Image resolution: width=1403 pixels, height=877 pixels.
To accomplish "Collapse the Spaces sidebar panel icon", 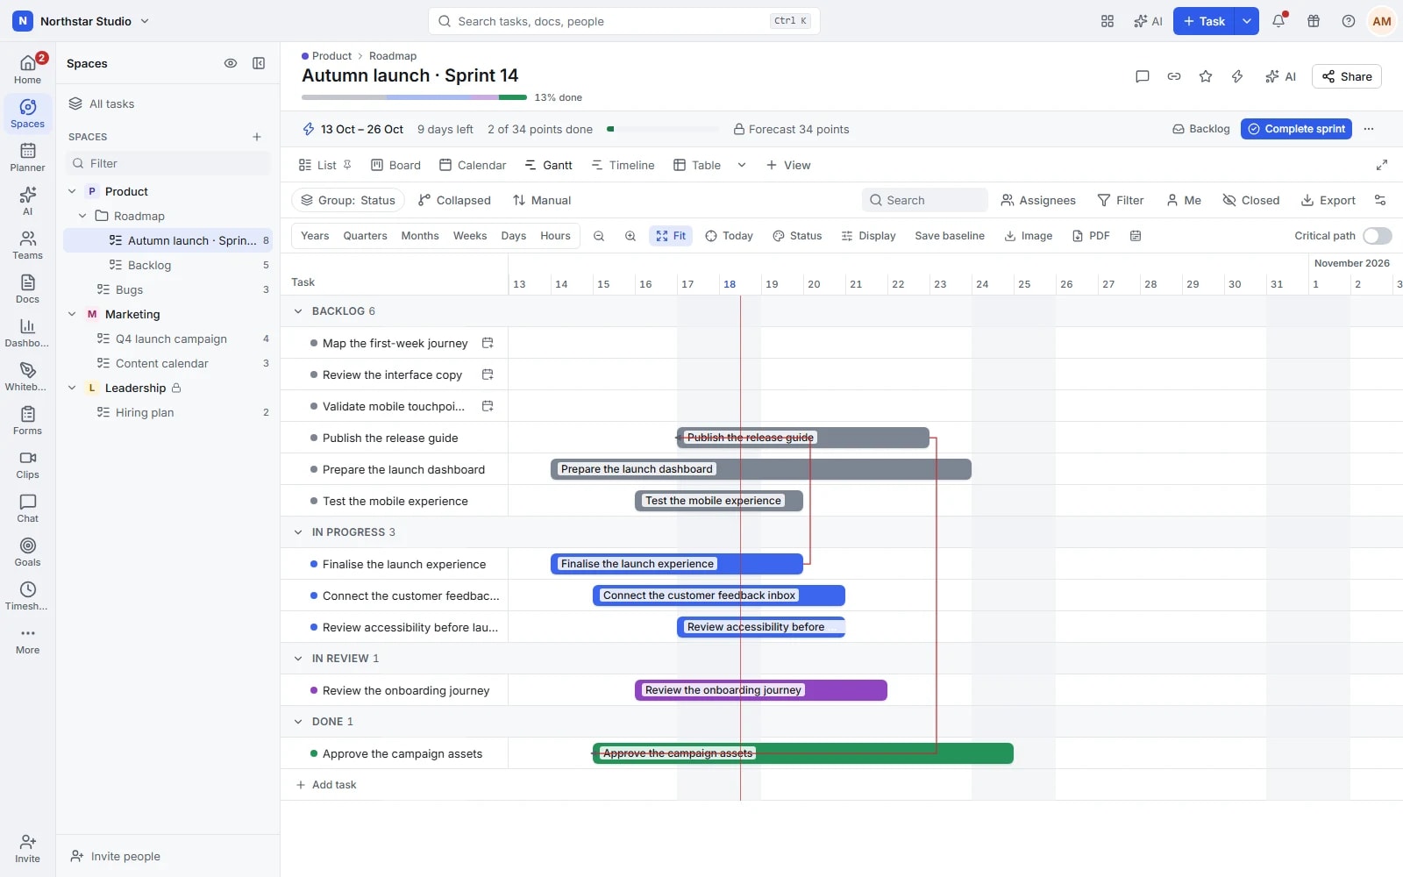I will click(259, 63).
